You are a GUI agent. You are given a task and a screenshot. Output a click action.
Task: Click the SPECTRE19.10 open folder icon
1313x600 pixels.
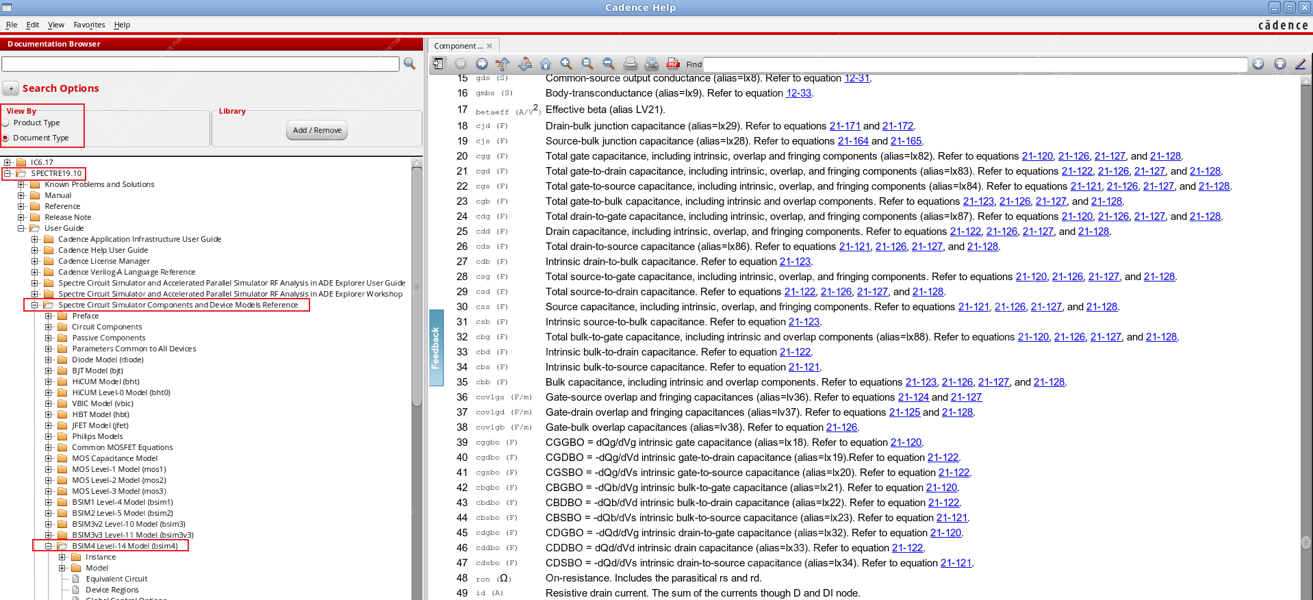tap(21, 173)
